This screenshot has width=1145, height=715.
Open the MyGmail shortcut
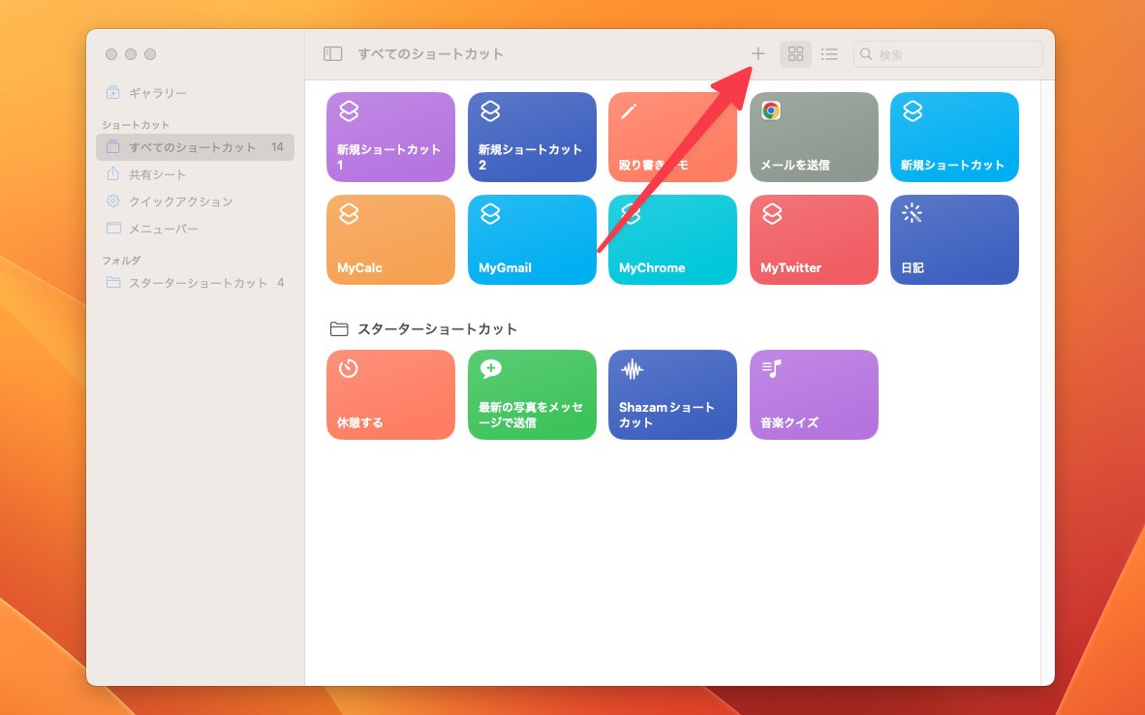pyautogui.click(x=531, y=239)
